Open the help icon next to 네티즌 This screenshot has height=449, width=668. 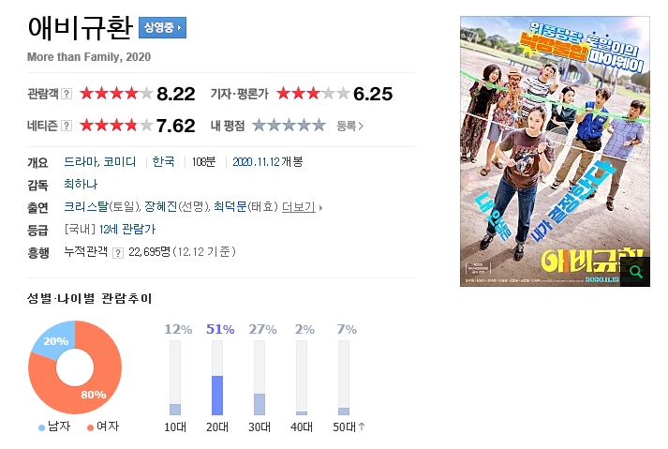pos(67,126)
